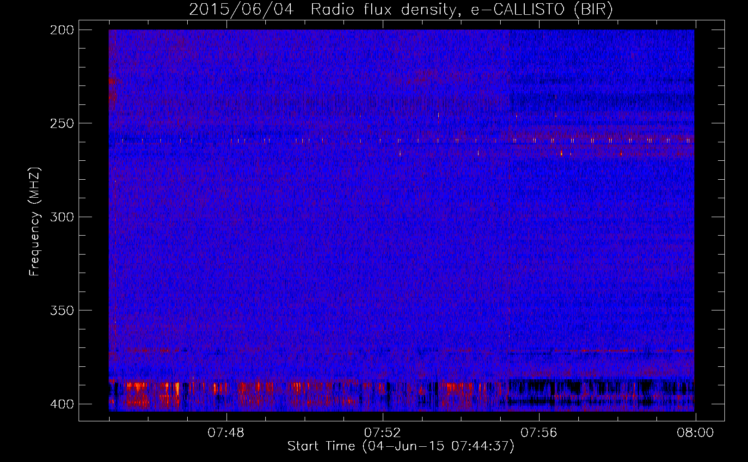The image size is (748, 462).
Task: Click the plot title "Radio flux density, e-CALLISTO (BIR)"
Action: tap(461, 10)
